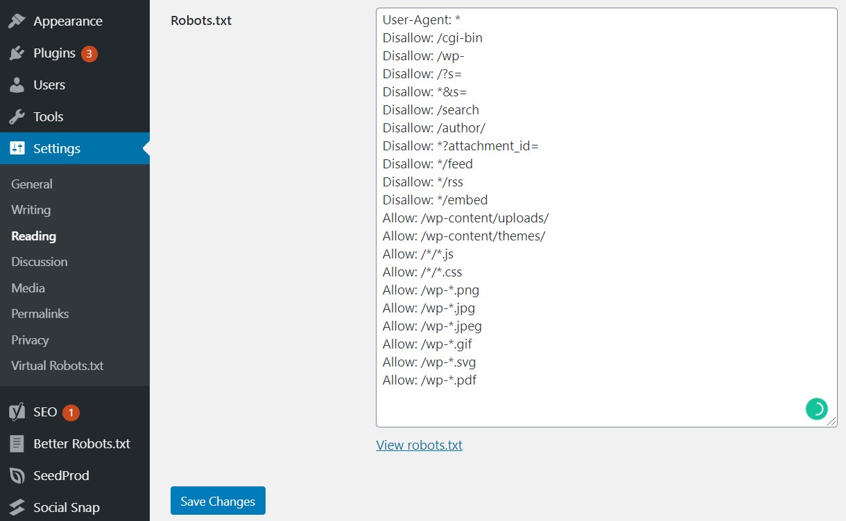Open SeedProd using its leaf icon
This screenshot has width=846, height=521.
point(17,475)
